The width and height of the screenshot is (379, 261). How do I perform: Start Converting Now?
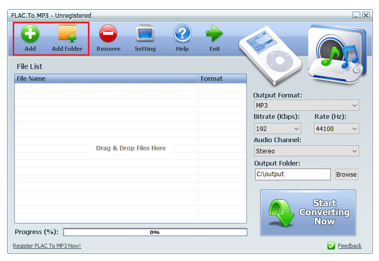pyautogui.click(x=308, y=213)
